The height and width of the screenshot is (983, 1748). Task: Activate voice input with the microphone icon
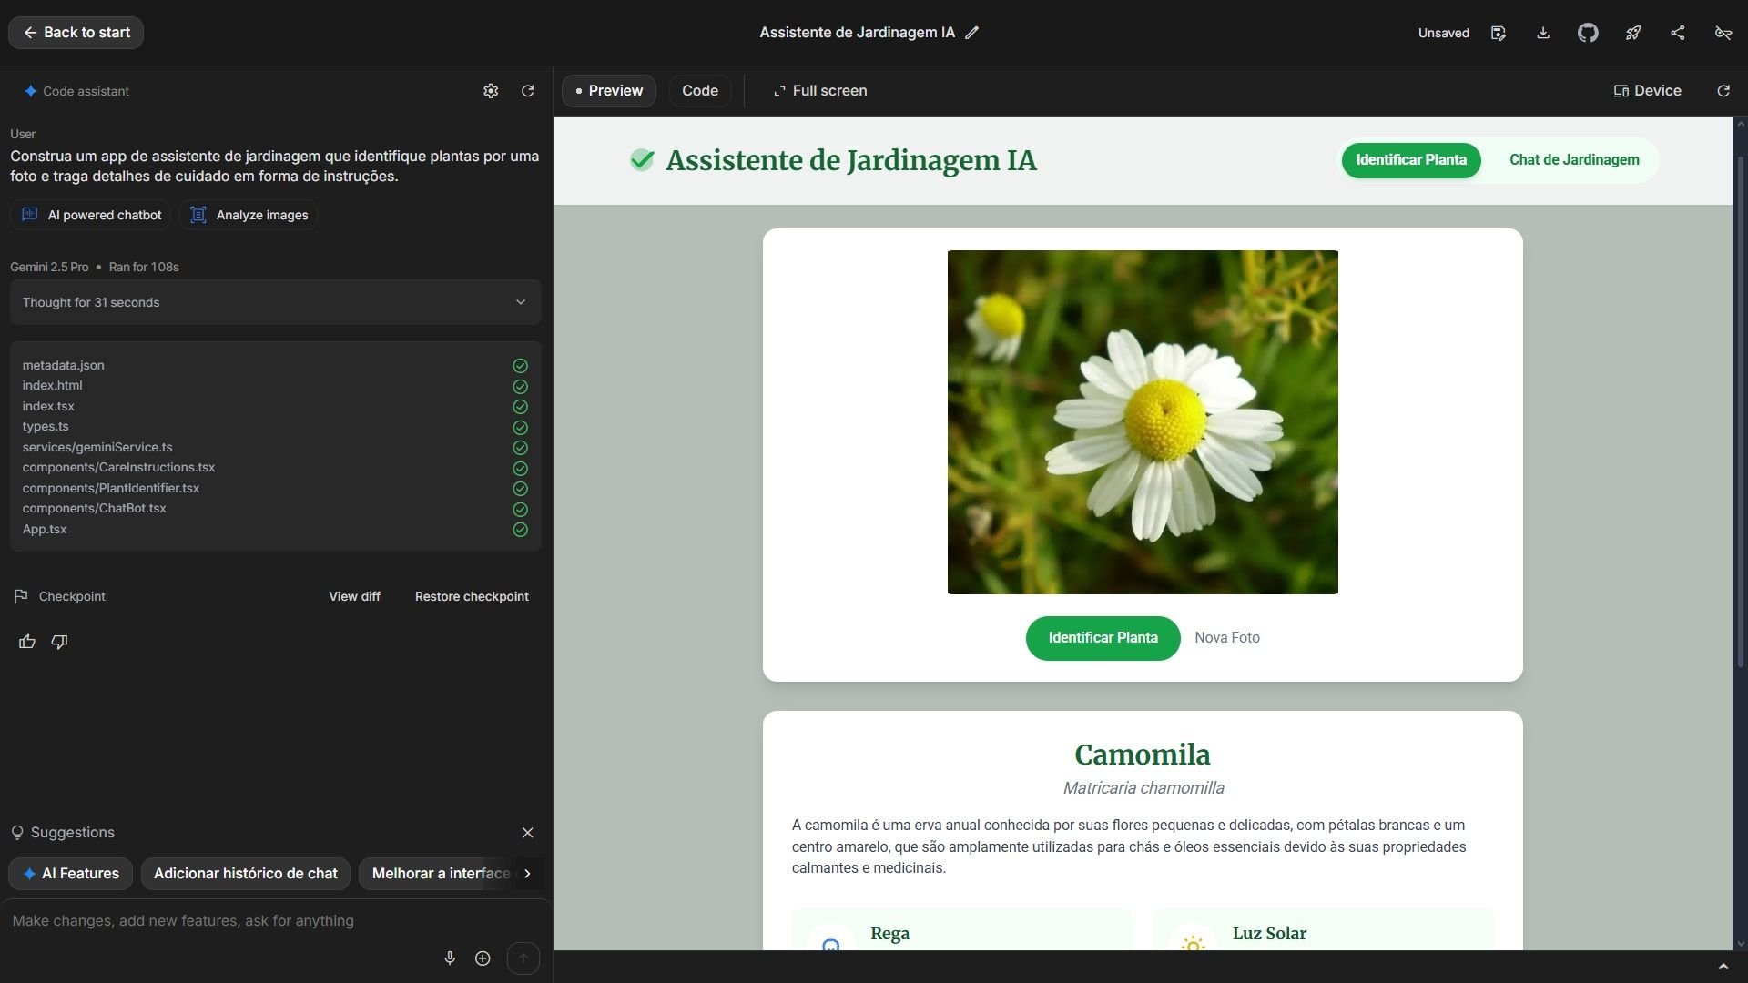(x=449, y=958)
